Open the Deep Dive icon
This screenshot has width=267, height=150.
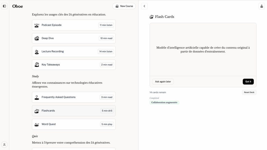pos(37,38)
